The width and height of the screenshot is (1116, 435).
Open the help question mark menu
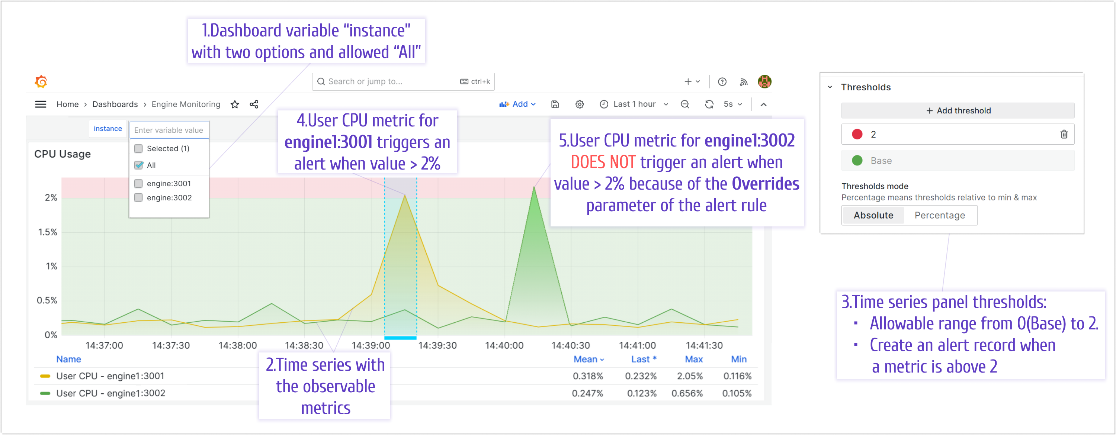pos(722,82)
